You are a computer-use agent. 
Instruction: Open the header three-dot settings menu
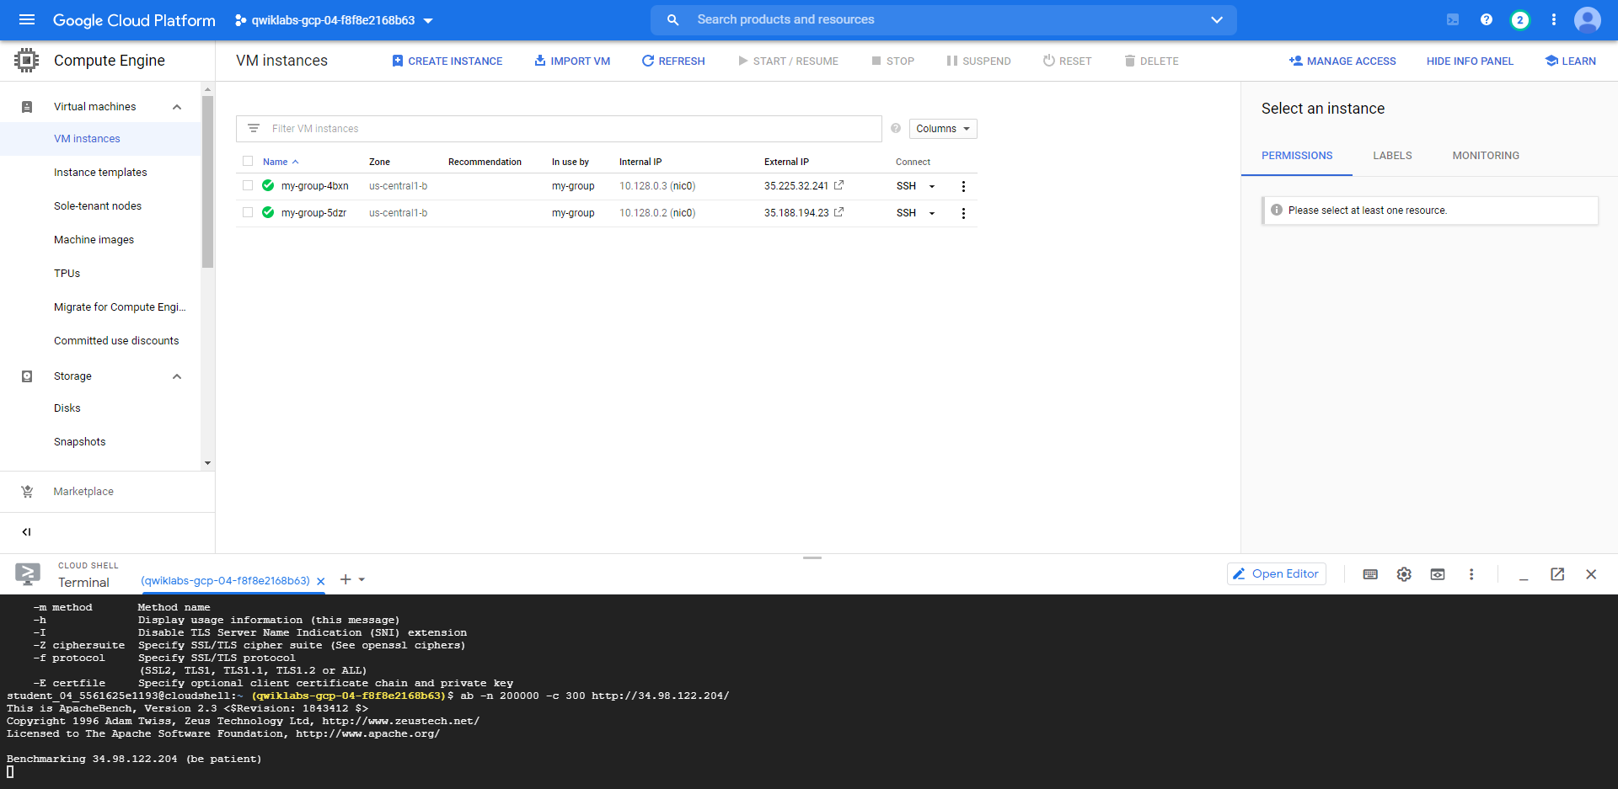pos(1554,19)
